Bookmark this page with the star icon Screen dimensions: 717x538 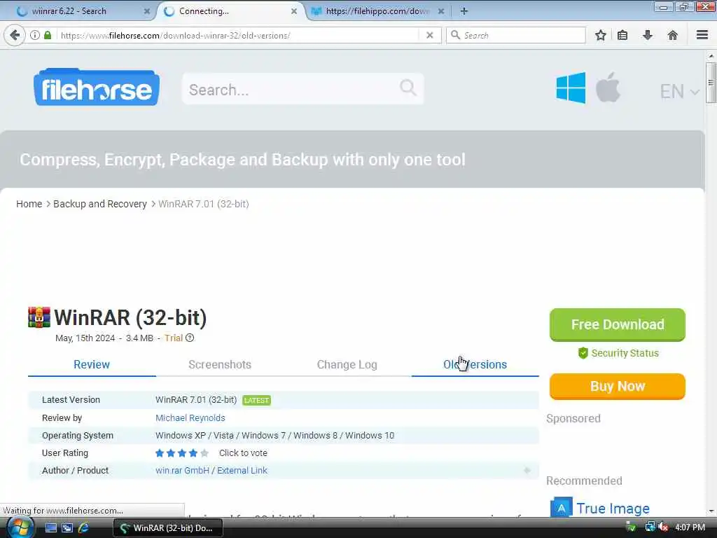pos(600,35)
